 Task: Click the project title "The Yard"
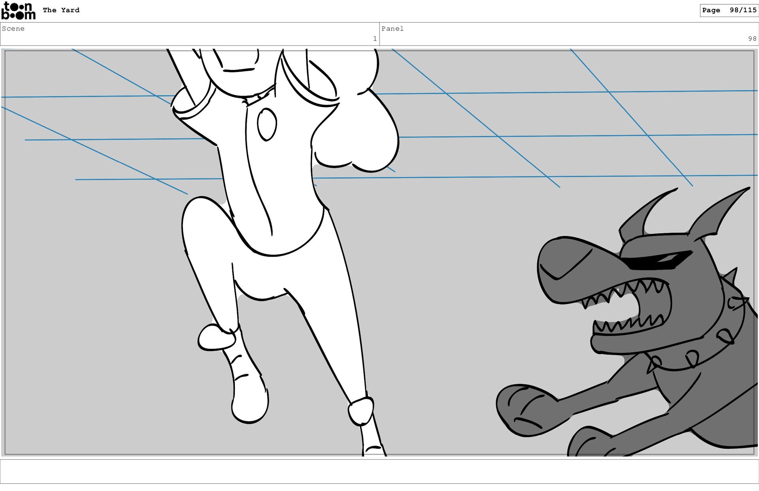61,10
